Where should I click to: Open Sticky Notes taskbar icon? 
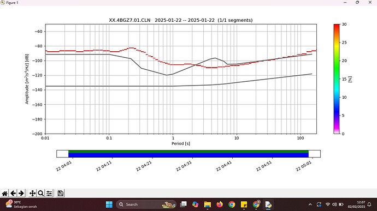pos(244,204)
